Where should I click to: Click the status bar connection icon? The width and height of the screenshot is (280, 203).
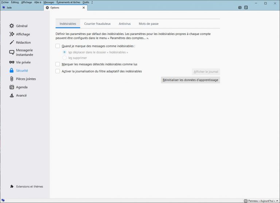pyautogui.click(x=3, y=200)
